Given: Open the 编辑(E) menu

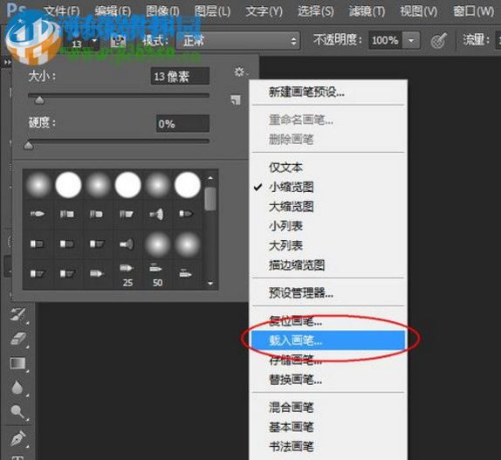Looking at the screenshot, I should point(113,12).
